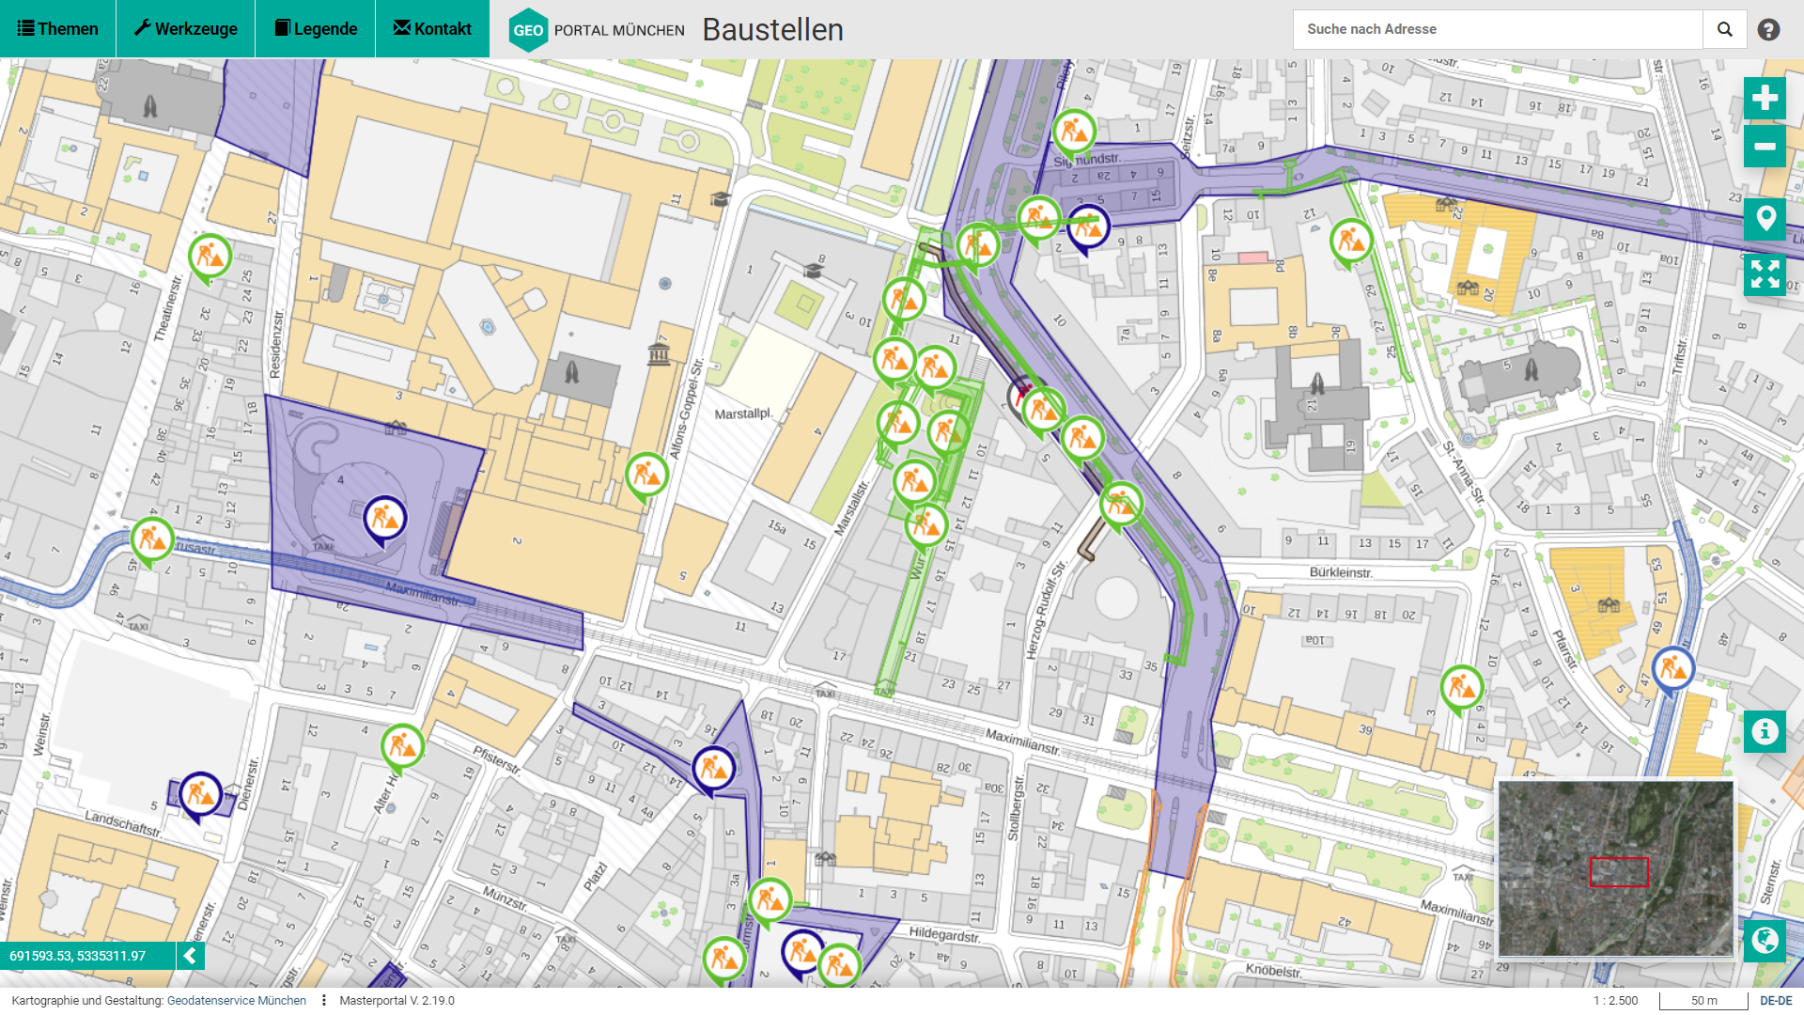The width and height of the screenshot is (1804, 1015).
Task: Collapse the coordinates display arrow
Action: (x=190, y=956)
